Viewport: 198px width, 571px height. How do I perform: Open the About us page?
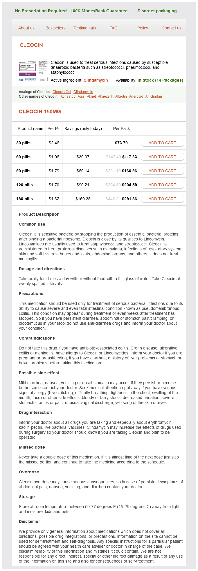point(26,28)
